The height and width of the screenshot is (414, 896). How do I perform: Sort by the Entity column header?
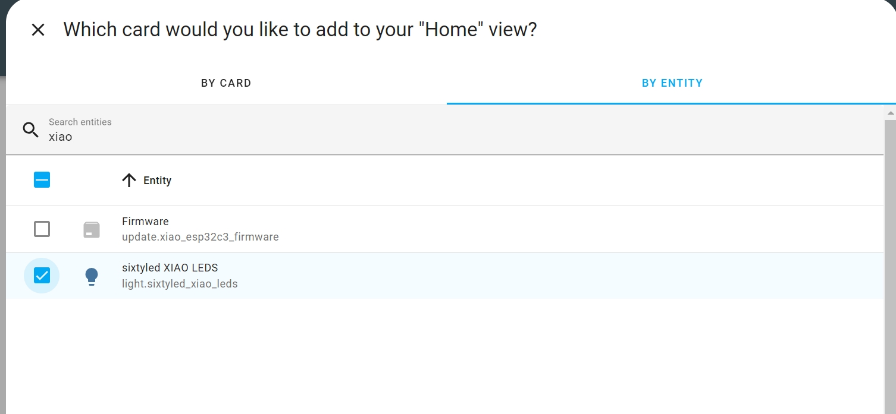coord(157,181)
